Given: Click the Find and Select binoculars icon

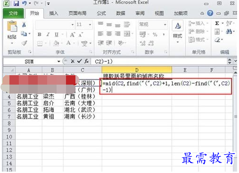Looking at the screenshot, I should [x=229, y=31].
